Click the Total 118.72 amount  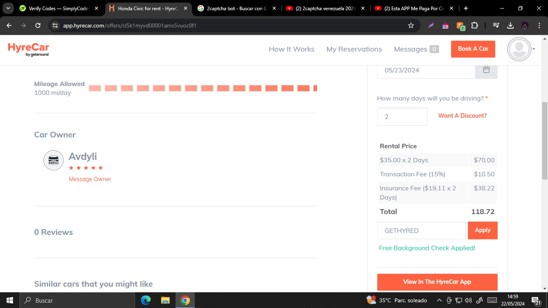(483, 212)
